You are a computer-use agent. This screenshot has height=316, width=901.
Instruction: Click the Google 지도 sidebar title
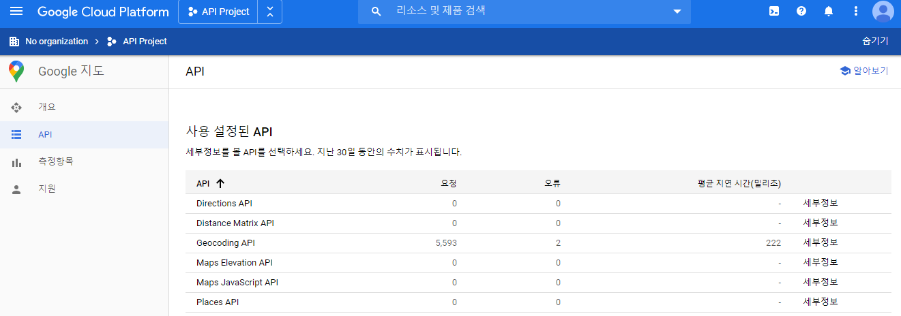[72, 72]
